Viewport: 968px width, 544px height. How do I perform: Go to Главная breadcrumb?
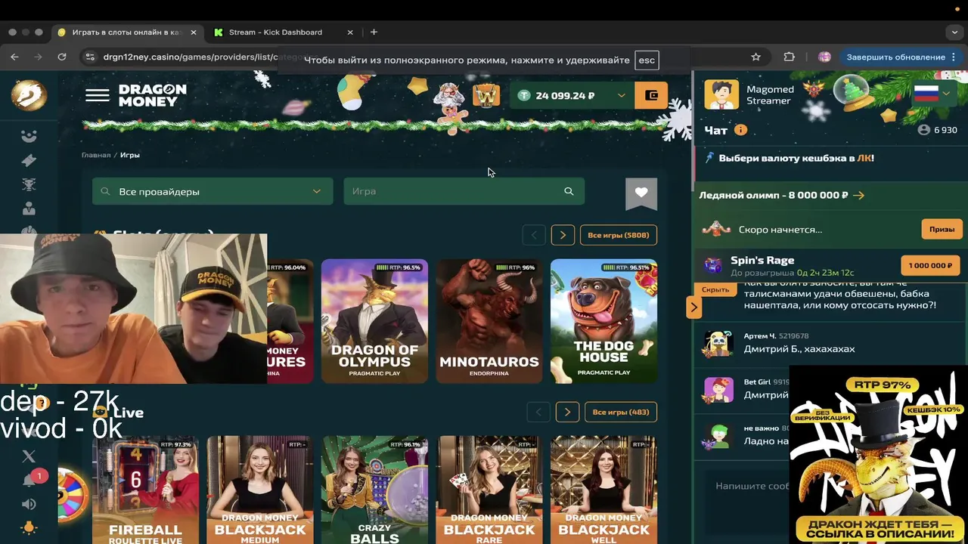pos(96,155)
